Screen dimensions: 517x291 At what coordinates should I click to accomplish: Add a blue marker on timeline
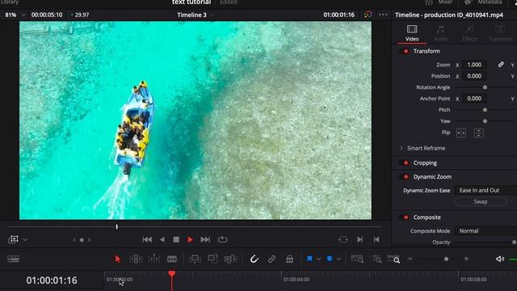point(330,259)
